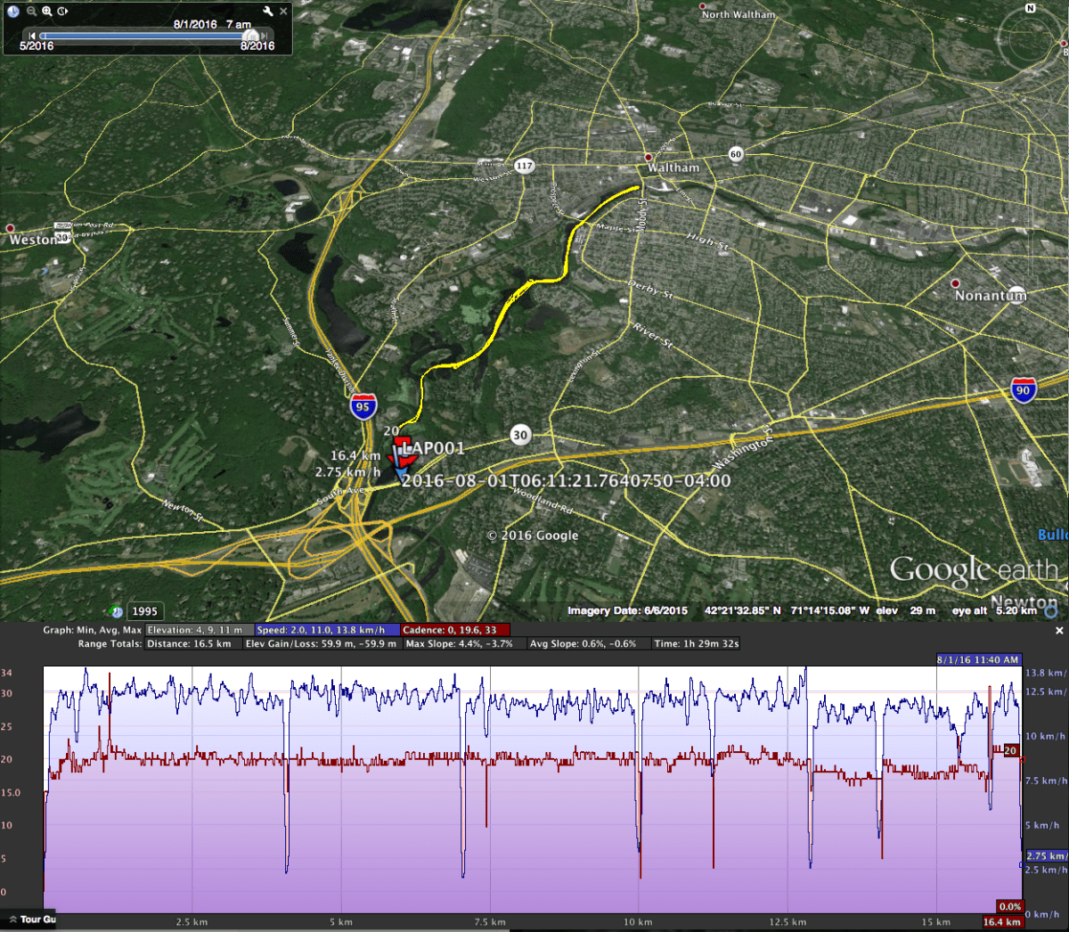Click the clock icon in time slider
The width and height of the screenshot is (1069, 932).
(13, 12)
